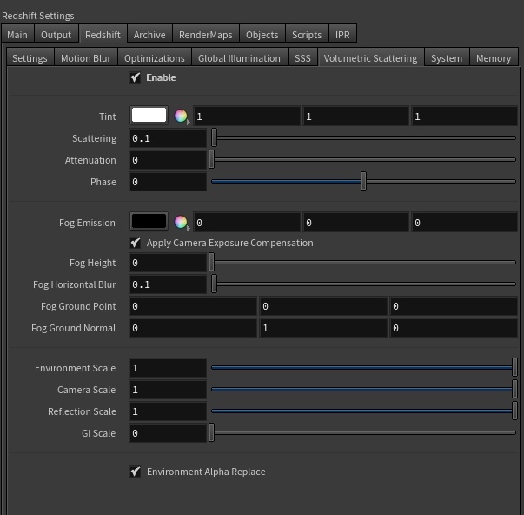Click the Redshift Settings header text
The width and height of the screenshot is (524, 515).
click(38, 16)
